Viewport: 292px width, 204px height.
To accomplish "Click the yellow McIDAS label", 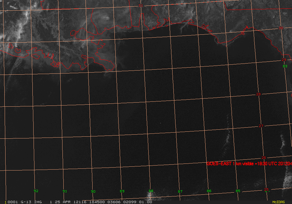I will coord(279,202).
